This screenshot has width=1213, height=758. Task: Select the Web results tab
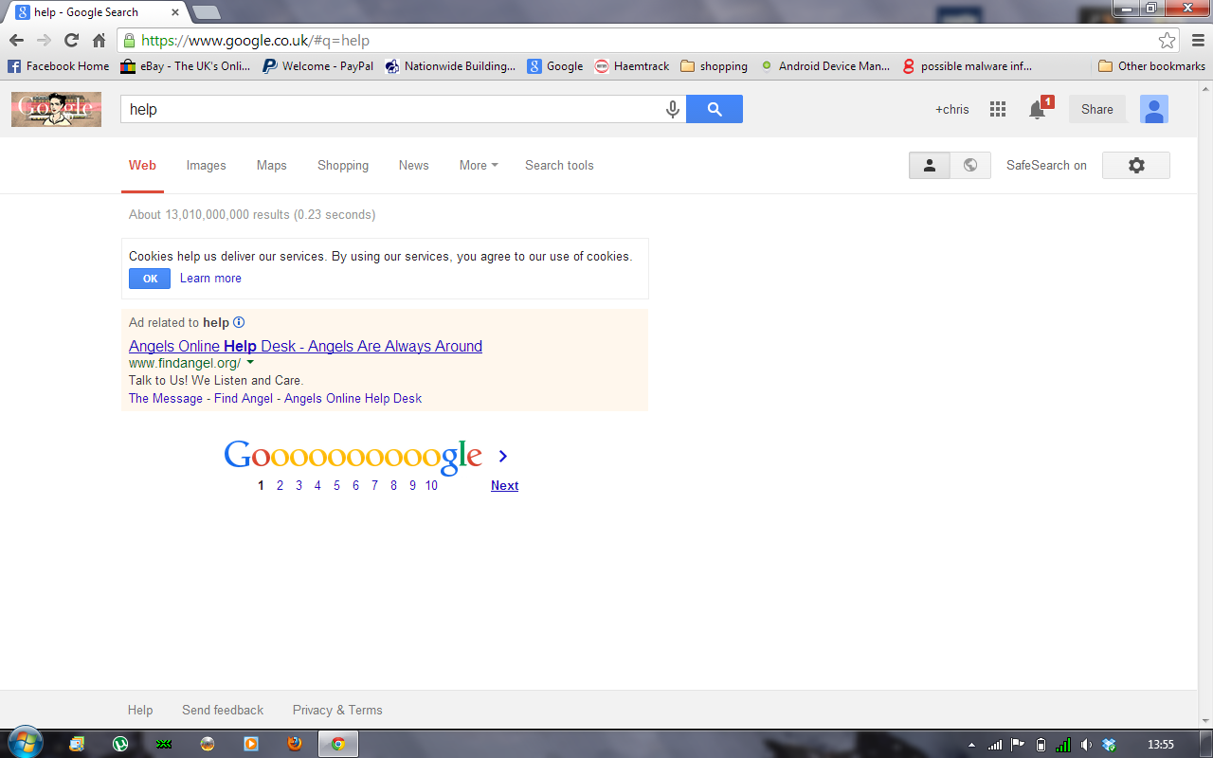(x=142, y=165)
